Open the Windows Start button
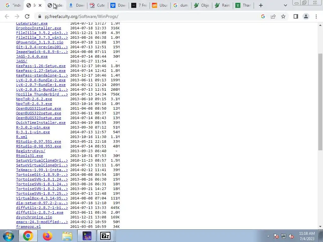The image size is (323, 242). [x=9, y=236]
